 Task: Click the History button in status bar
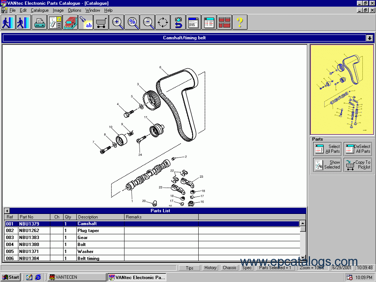210,268
